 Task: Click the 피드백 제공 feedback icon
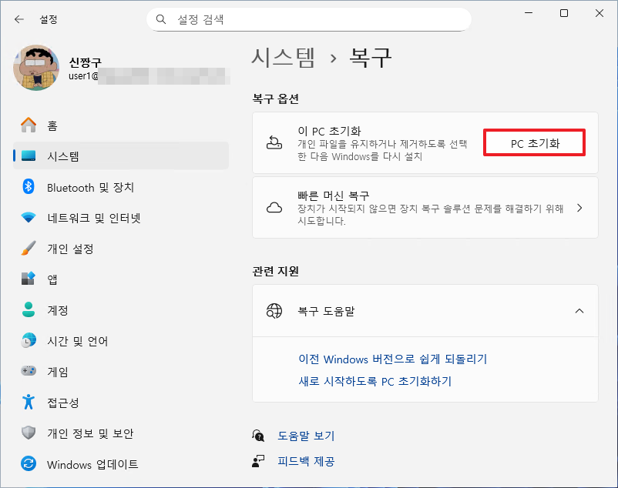coord(258,461)
